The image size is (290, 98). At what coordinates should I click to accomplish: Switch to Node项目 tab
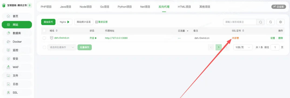coord(86,7)
